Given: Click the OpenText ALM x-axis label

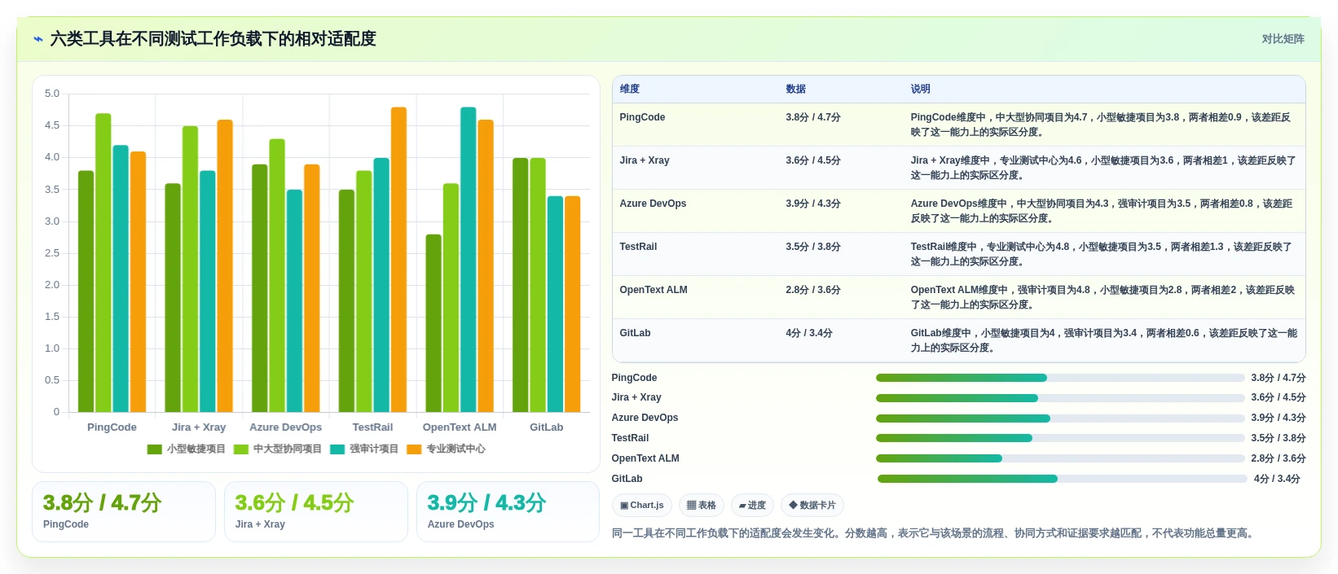Looking at the screenshot, I should [460, 427].
